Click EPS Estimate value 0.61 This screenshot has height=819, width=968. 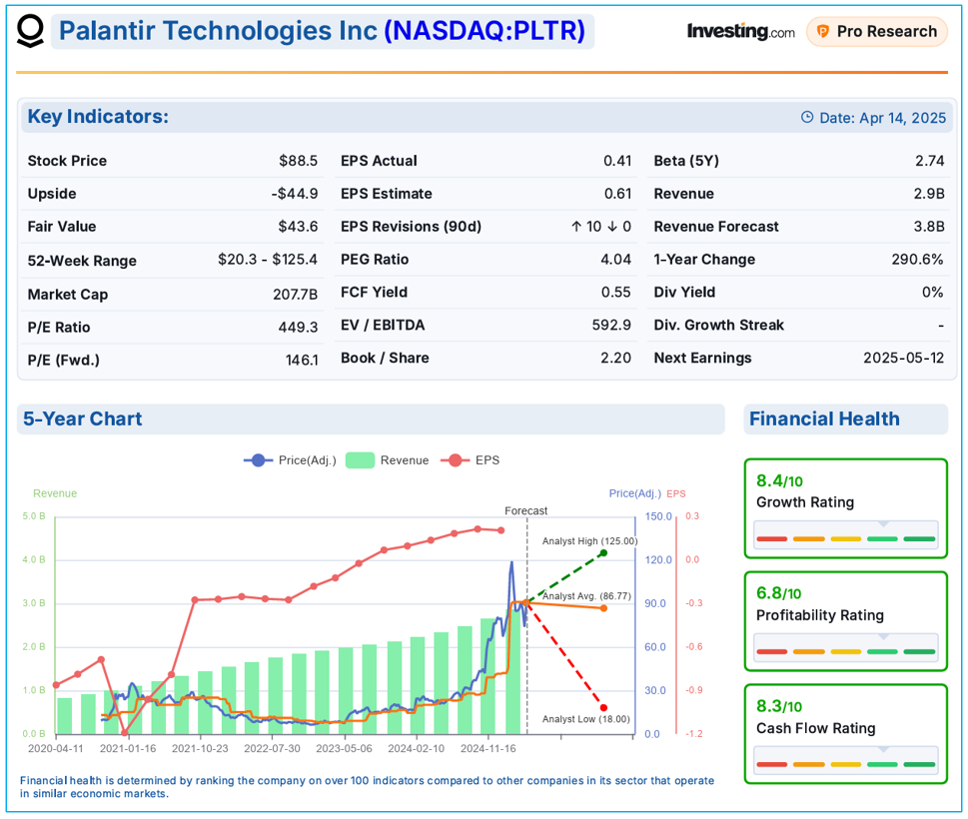617,194
